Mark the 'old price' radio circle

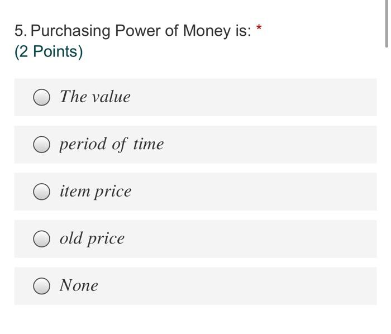pyautogui.click(x=41, y=239)
